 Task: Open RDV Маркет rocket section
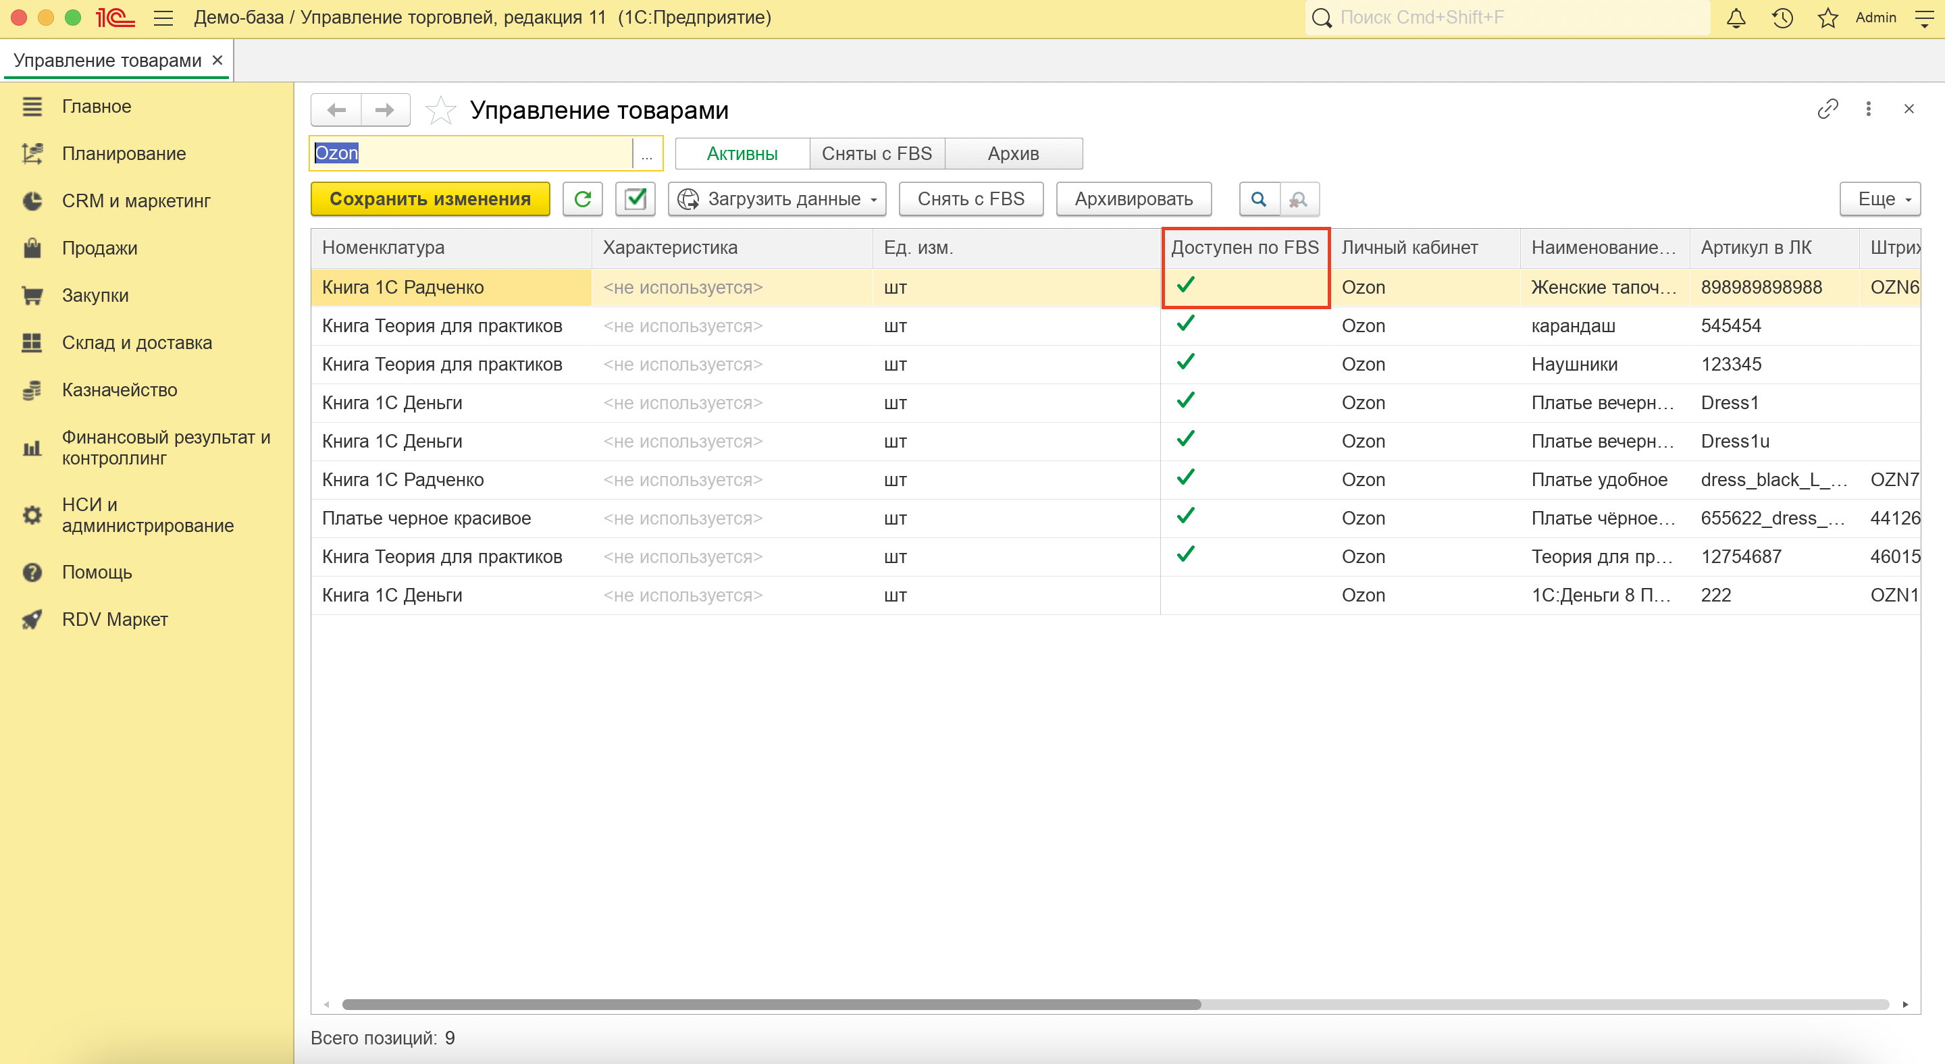pos(115,620)
